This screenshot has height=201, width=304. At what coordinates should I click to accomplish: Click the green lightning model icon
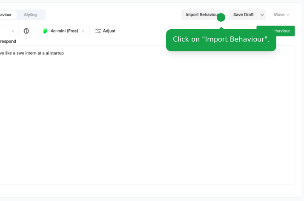point(45,31)
